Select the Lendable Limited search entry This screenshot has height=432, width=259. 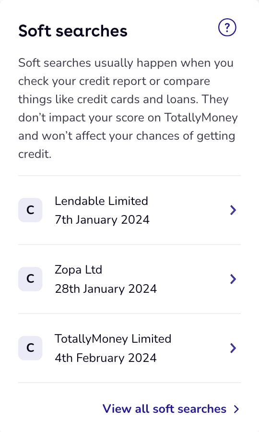click(129, 210)
